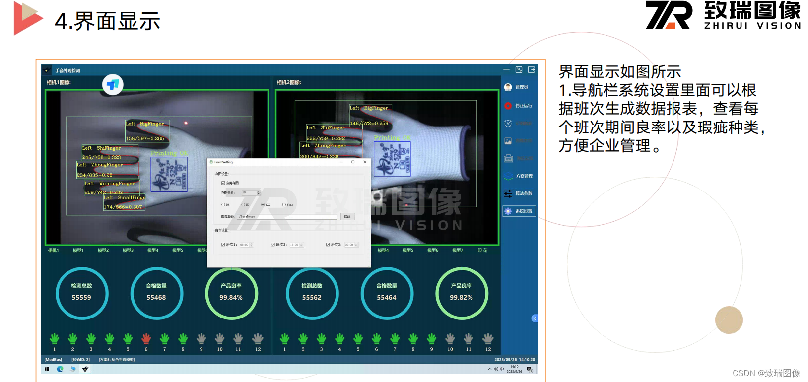Screen dimensions: 808x382
Task: Click the 管理员 user avatar icon
Action: coord(508,87)
